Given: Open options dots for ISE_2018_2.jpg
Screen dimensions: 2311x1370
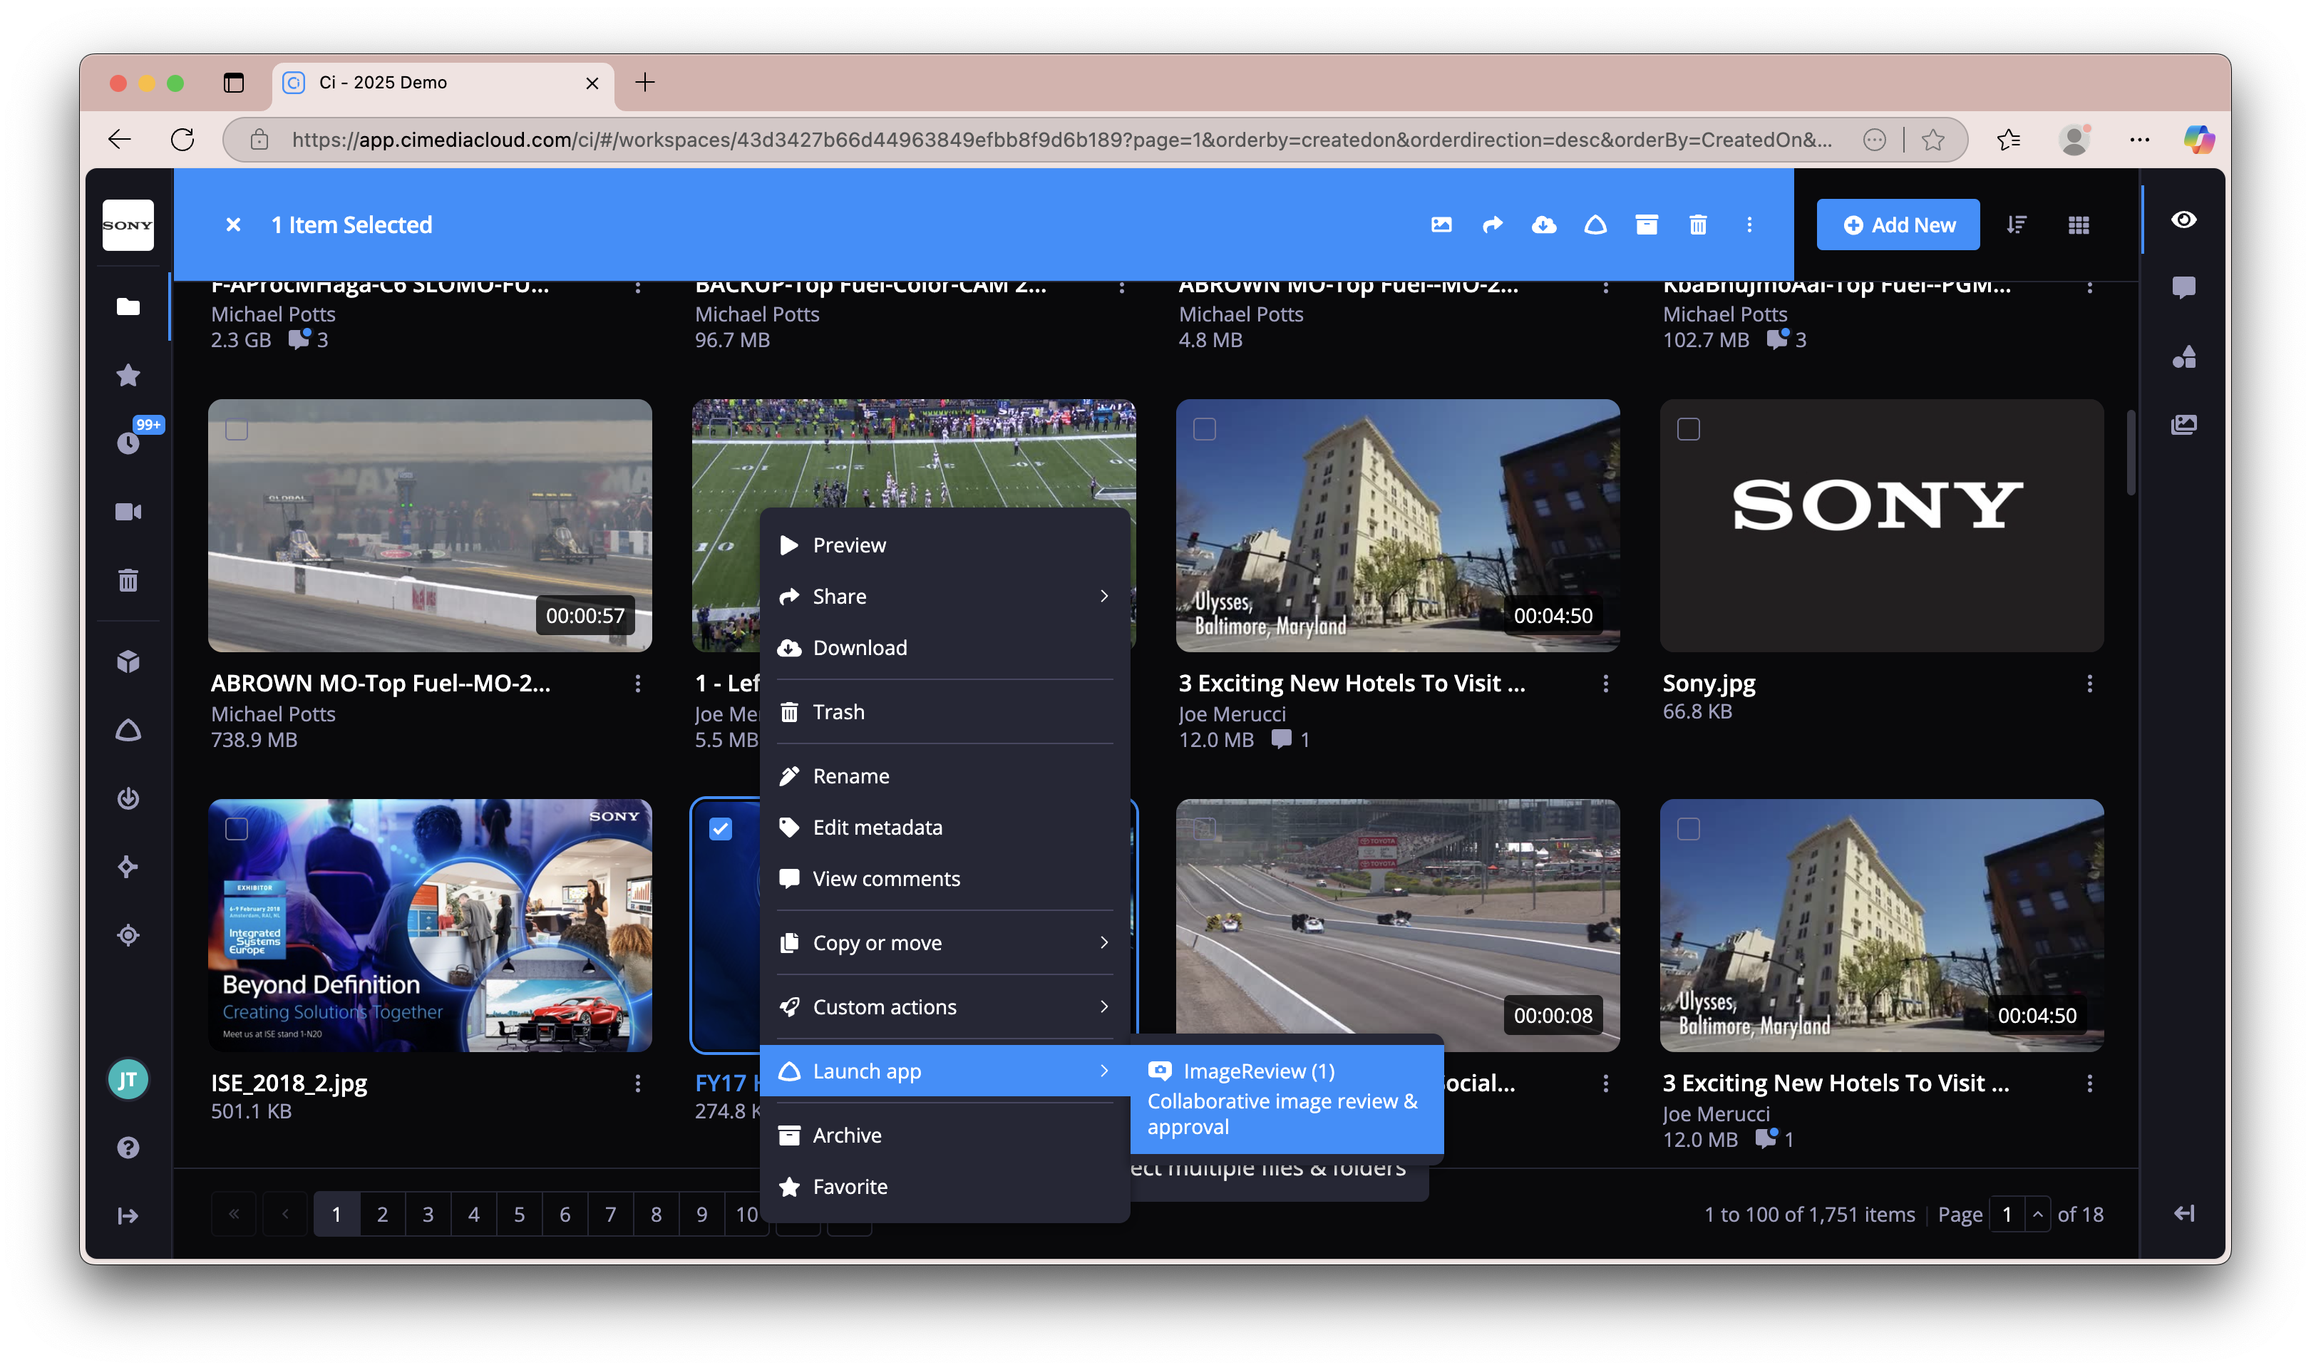Looking at the screenshot, I should tap(638, 1083).
